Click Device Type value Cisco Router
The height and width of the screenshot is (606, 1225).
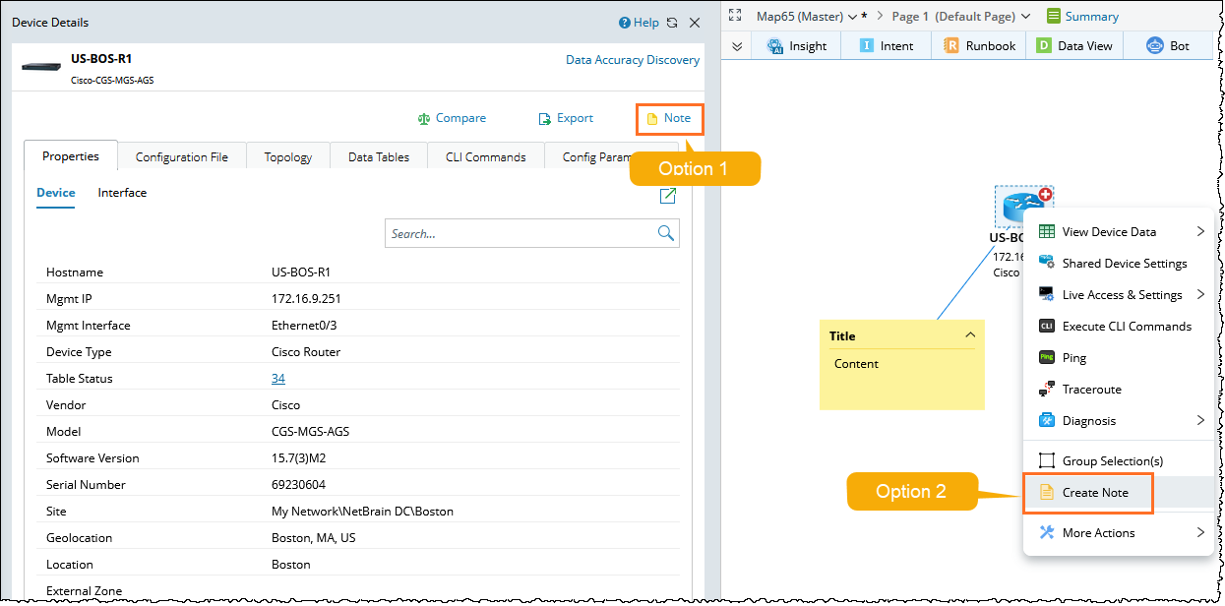[x=307, y=352]
